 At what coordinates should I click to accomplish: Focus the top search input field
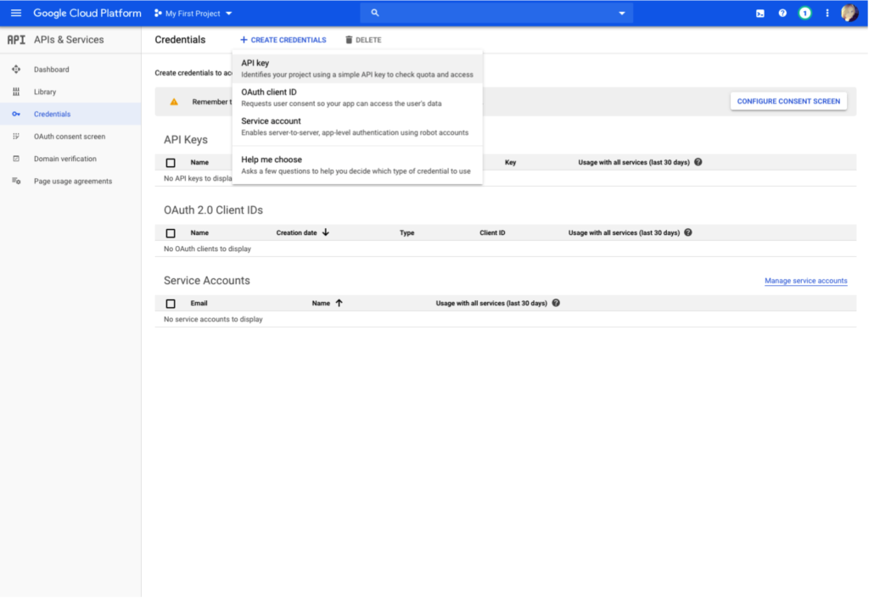[496, 14]
